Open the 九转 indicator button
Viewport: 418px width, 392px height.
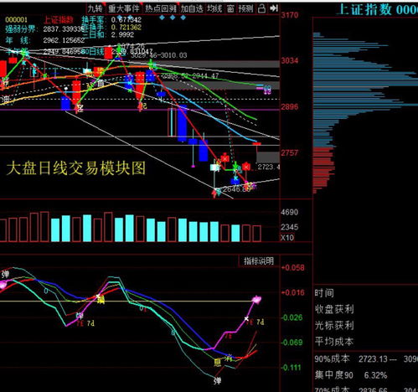click(x=95, y=8)
